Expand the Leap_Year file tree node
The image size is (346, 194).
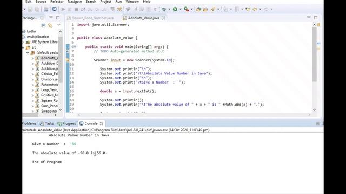point(32,90)
